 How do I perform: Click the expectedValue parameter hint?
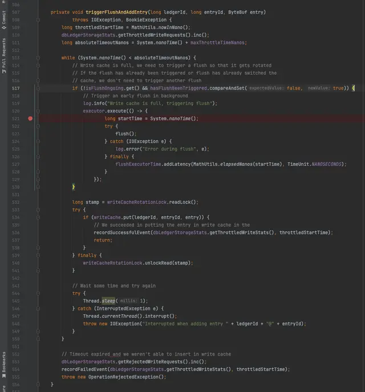click(x=267, y=88)
